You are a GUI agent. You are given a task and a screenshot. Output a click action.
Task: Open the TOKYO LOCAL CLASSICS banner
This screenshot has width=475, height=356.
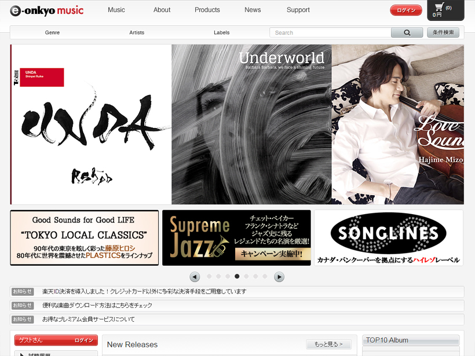[x=84, y=238]
